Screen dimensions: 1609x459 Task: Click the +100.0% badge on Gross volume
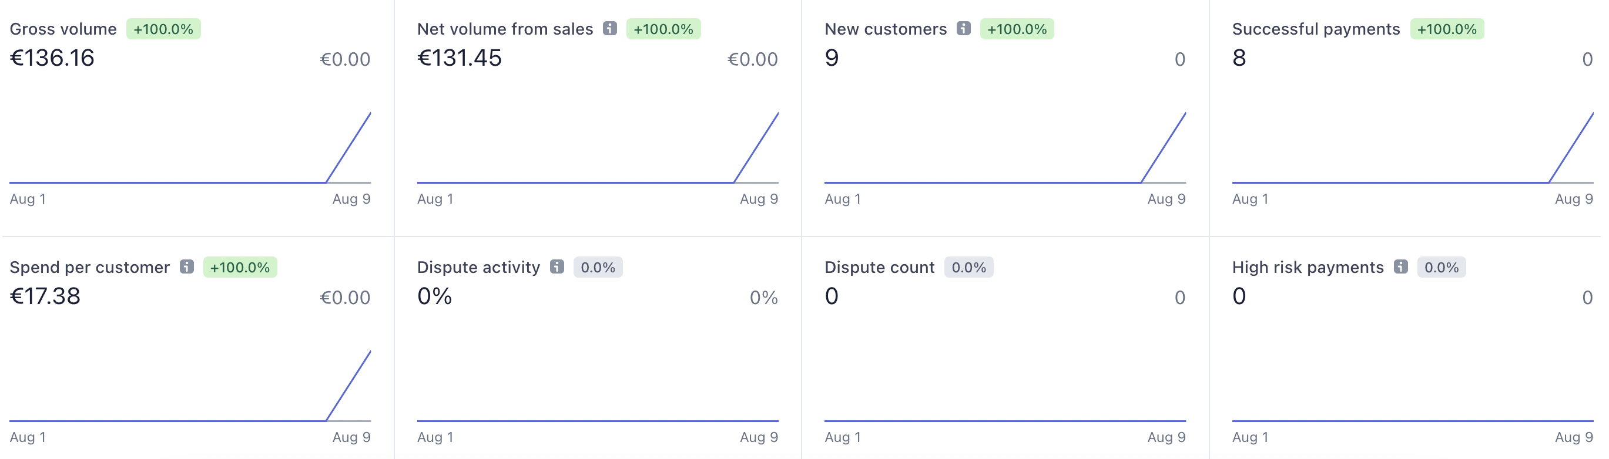pyautogui.click(x=163, y=29)
